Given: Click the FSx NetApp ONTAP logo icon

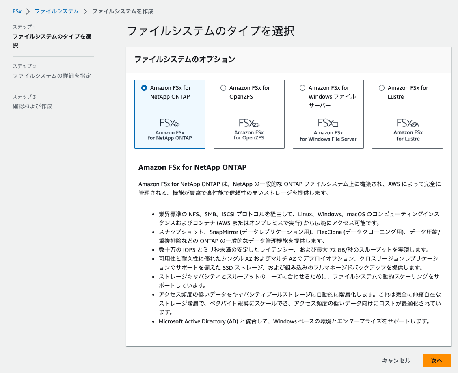Looking at the screenshot, I should (170, 129).
